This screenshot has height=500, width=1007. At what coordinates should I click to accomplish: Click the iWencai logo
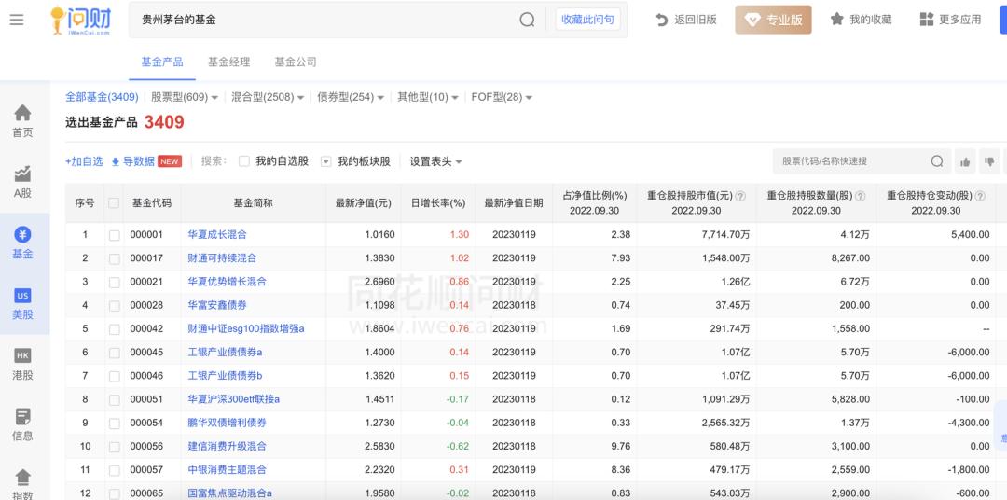pos(80,20)
